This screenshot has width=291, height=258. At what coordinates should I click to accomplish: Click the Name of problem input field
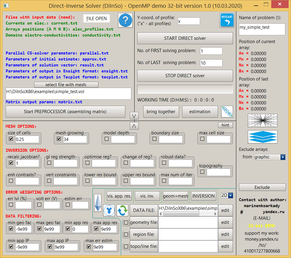click(x=262, y=29)
